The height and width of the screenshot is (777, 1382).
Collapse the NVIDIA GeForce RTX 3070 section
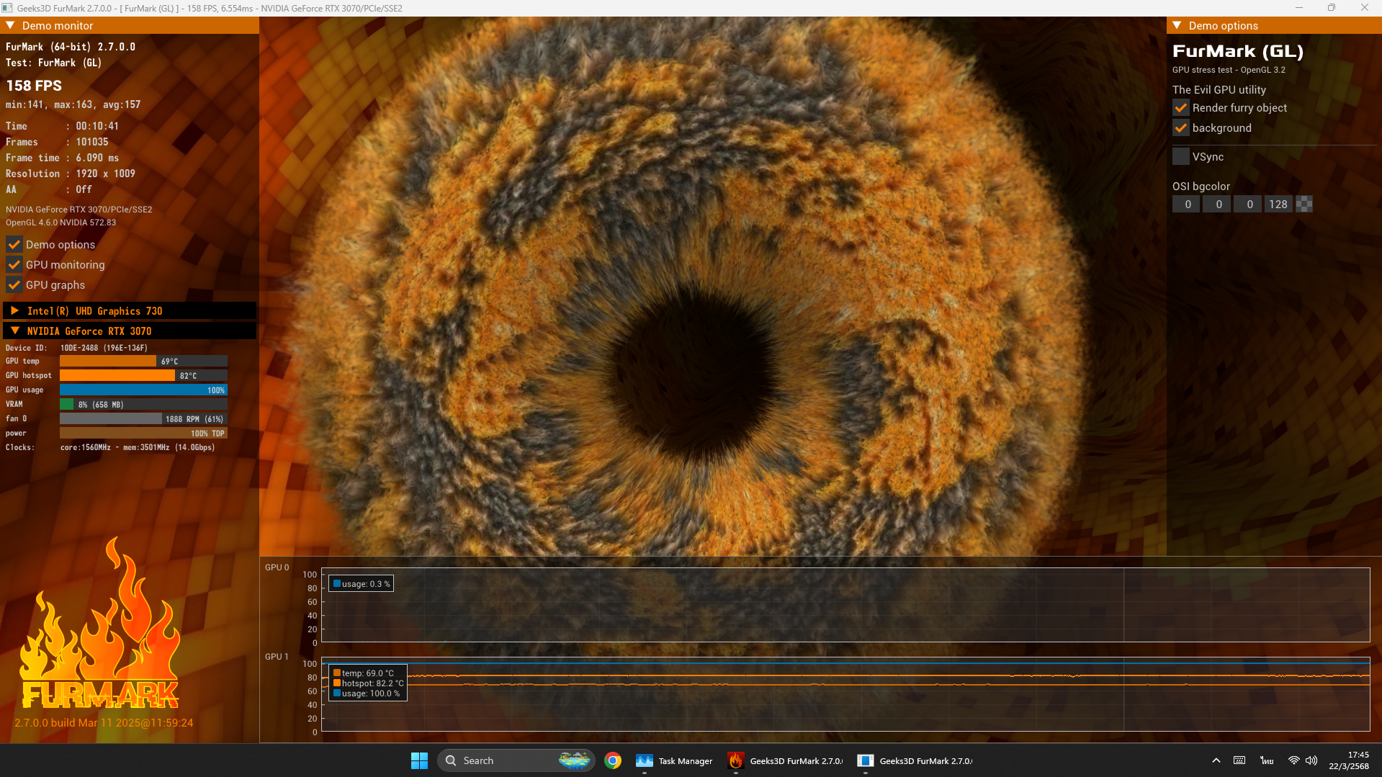[x=14, y=331]
